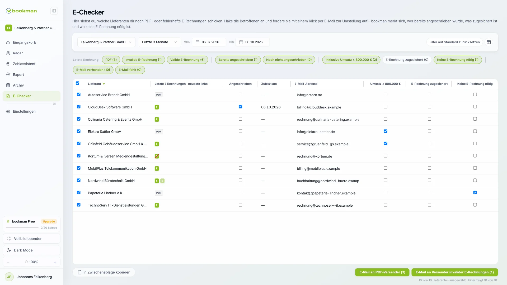
Task: Click the PDF badge for Elektro Sattler GmbH
Action: click(x=159, y=132)
